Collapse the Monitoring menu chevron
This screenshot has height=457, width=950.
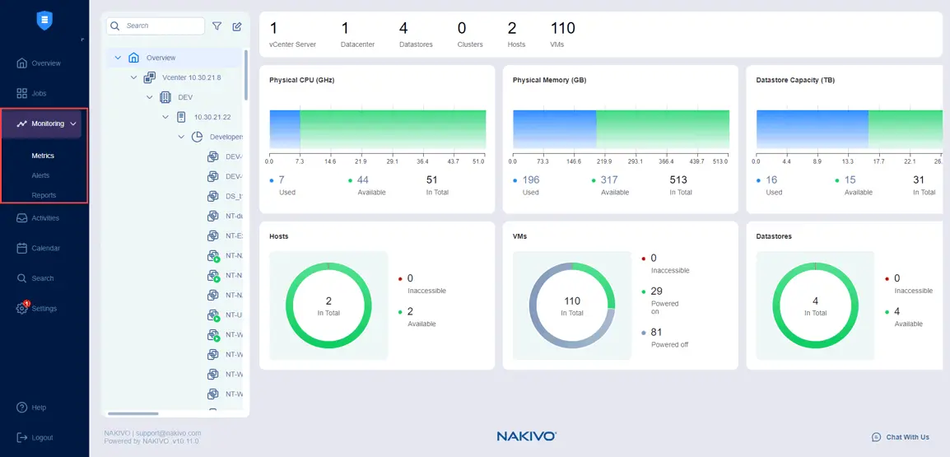73,124
